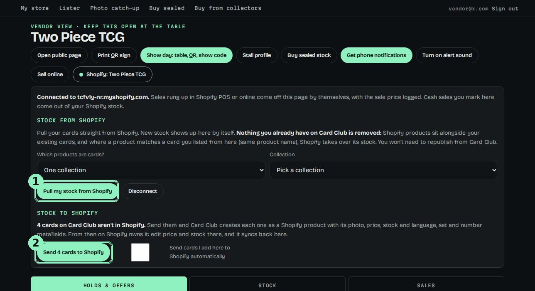Open the Collection 'Pick a collection' dropdown
The height and width of the screenshot is (291, 535).
[x=383, y=170]
